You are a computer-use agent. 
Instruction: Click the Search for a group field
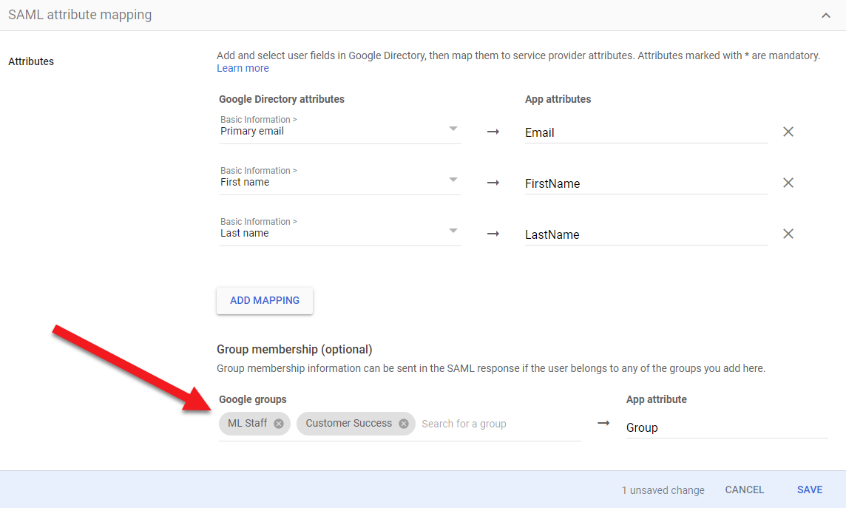click(499, 424)
